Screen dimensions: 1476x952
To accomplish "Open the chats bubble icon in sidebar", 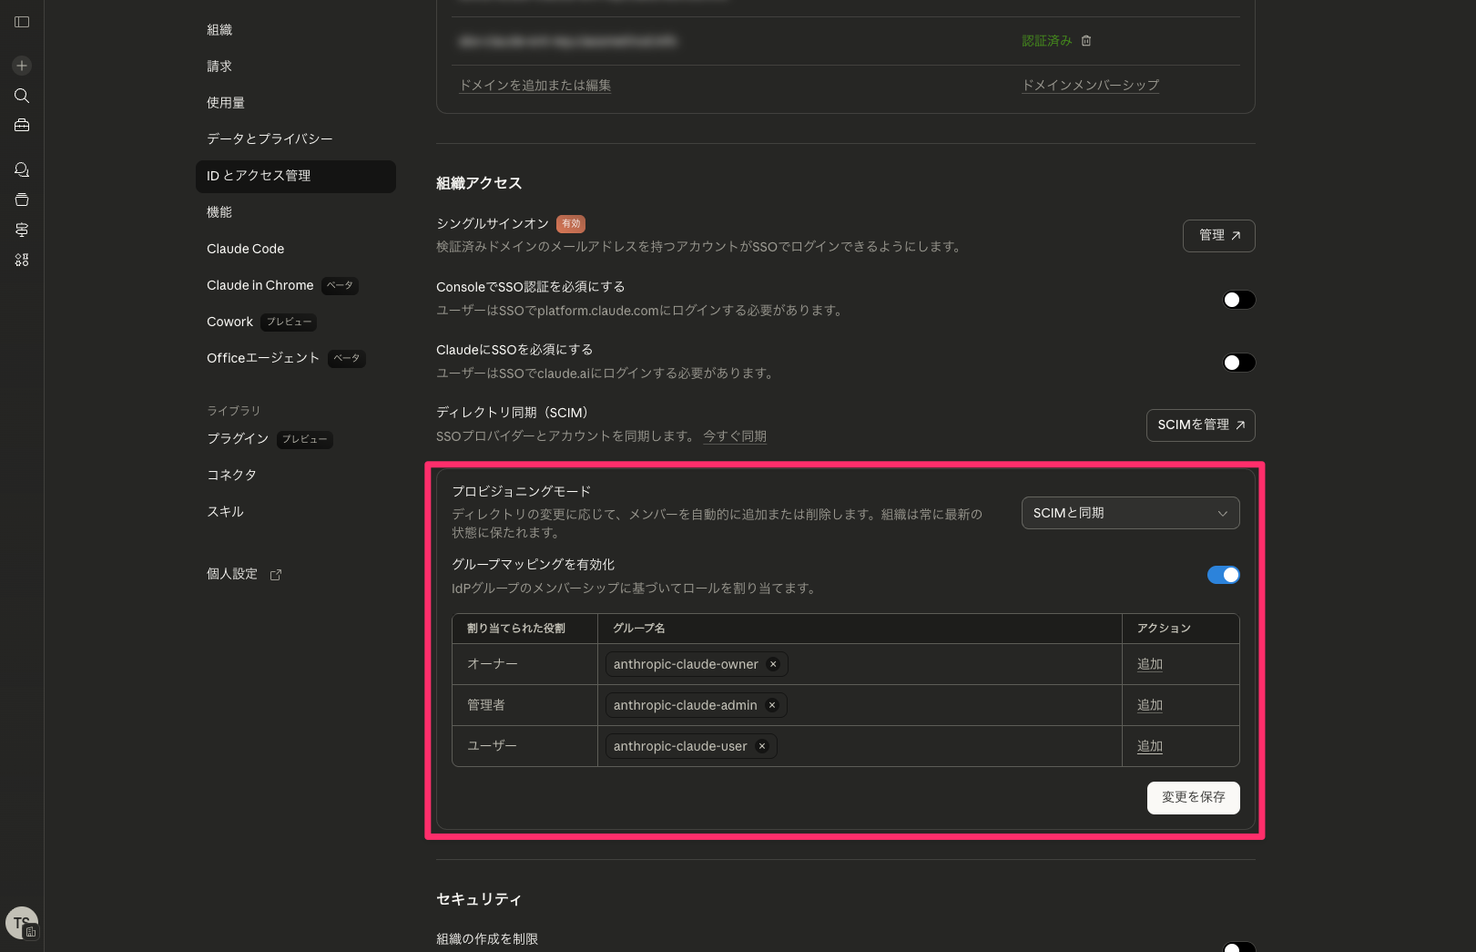I will 22,169.
